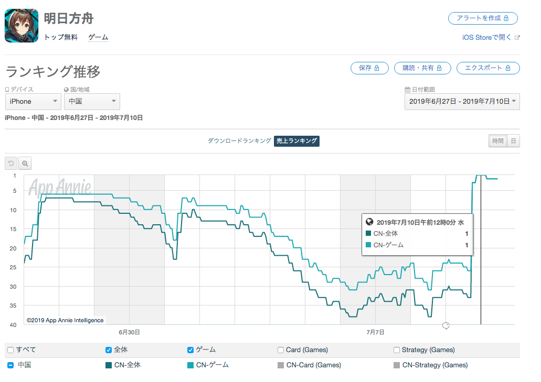Click the 6月30日 x-axis label
The width and height of the screenshot is (541, 382).
click(130, 332)
